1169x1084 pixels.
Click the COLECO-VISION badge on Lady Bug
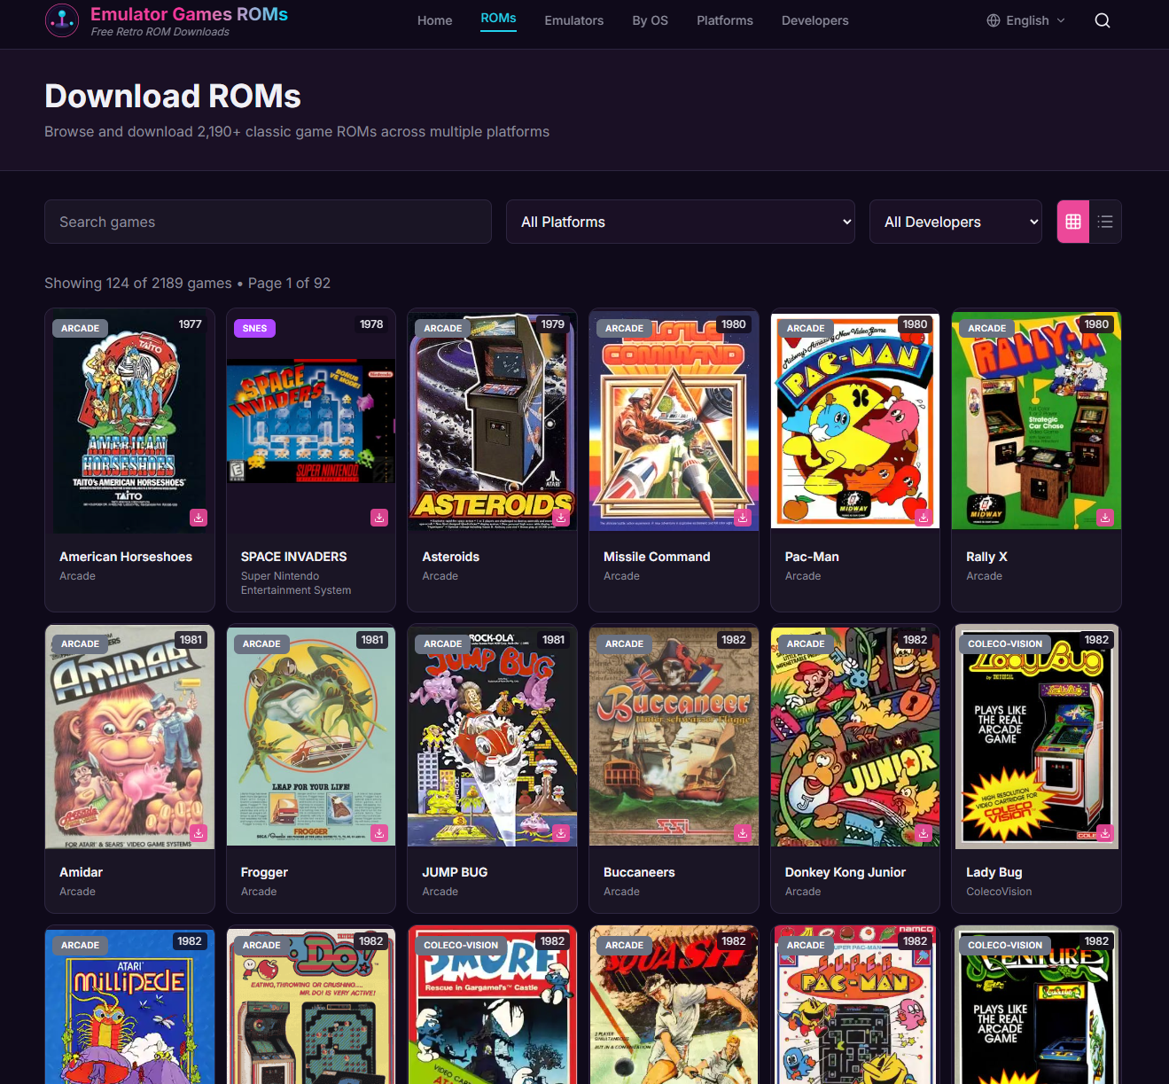[x=1005, y=643]
